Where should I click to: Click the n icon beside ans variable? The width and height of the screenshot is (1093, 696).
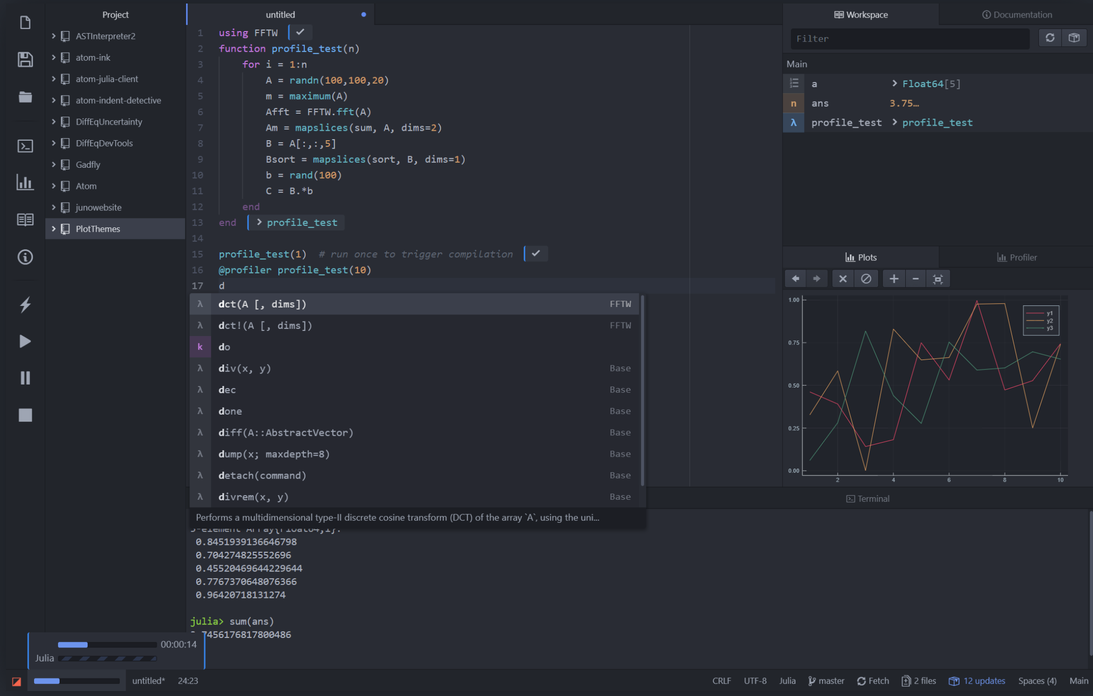tap(794, 103)
